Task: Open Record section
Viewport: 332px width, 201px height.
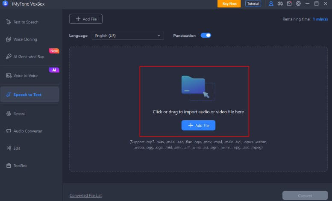Action: tap(29, 114)
